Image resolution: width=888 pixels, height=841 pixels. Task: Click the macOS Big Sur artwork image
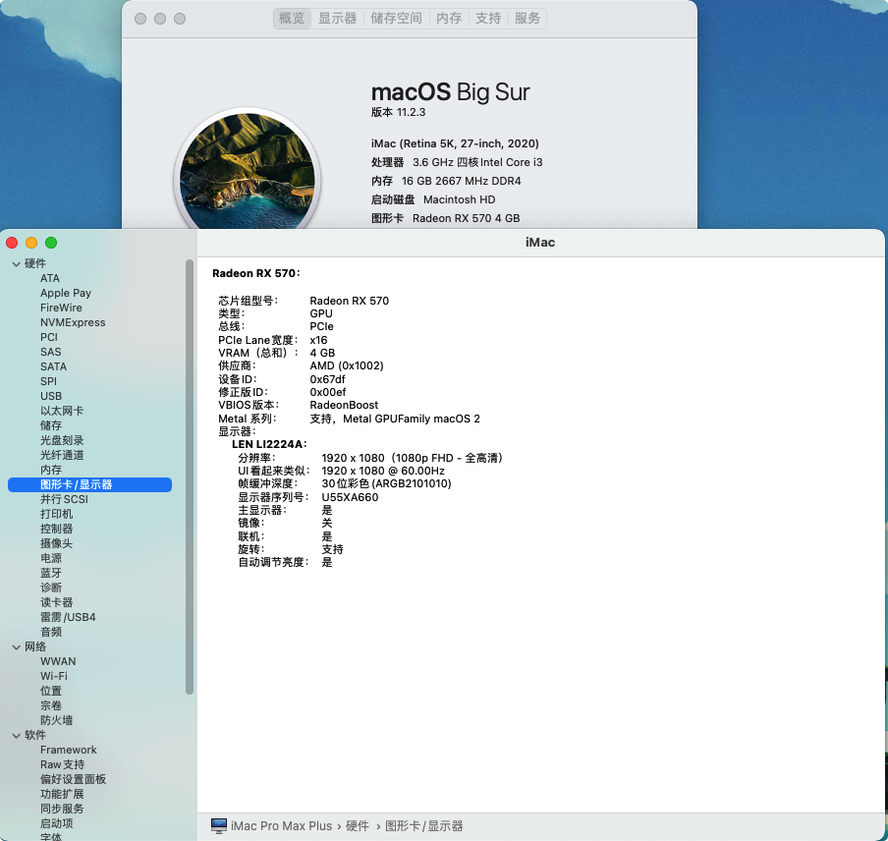pos(248,169)
